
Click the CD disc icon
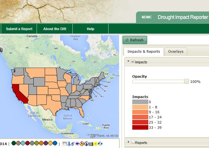(x=100, y=144)
